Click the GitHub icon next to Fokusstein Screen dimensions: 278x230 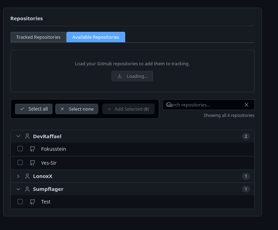point(32,149)
